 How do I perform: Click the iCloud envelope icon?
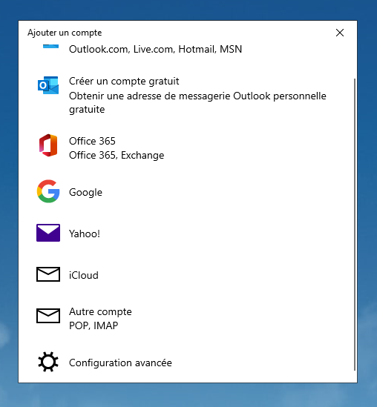48,274
